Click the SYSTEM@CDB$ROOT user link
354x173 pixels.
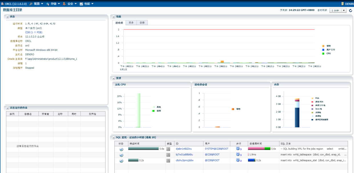point(216,149)
